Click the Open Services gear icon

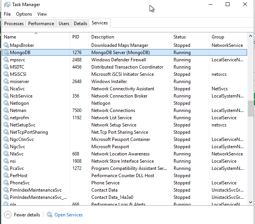click(49, 214)
